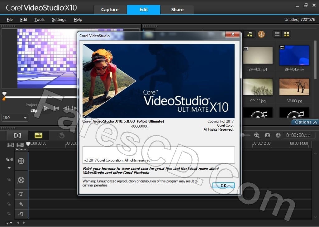319x227 pixels.
Task: Select the SP-I02.jpg photo thumbnail
Action: tap(258, 87)
